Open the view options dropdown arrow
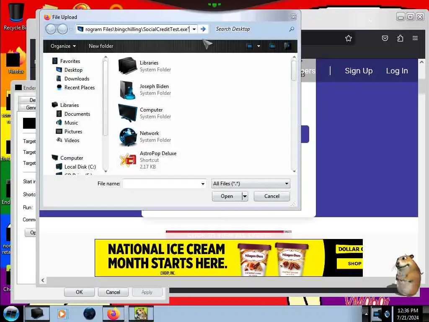Screen dimensions: 429x322 258,46
